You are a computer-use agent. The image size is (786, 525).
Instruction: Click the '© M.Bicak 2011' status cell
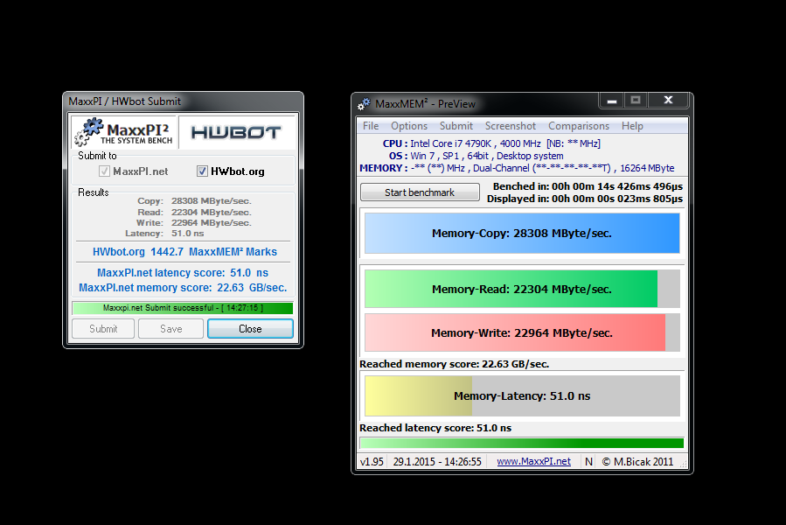point(637,461)
